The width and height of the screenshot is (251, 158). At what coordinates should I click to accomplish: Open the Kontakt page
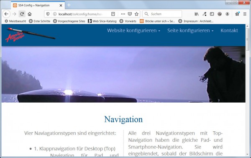point(229,30)
